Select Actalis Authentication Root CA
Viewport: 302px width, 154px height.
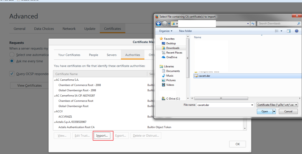pyautogui.click(x=77, y=127)
